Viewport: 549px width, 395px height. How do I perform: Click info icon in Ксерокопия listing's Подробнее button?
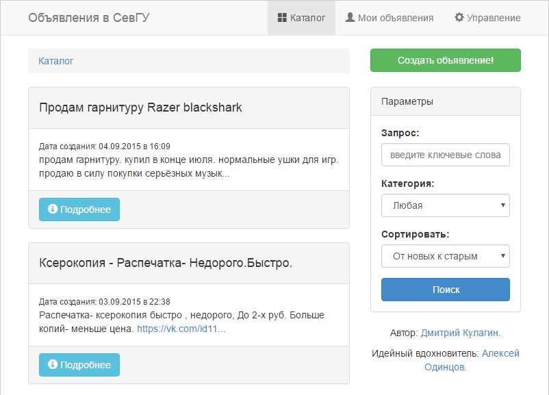coord(53,365)
